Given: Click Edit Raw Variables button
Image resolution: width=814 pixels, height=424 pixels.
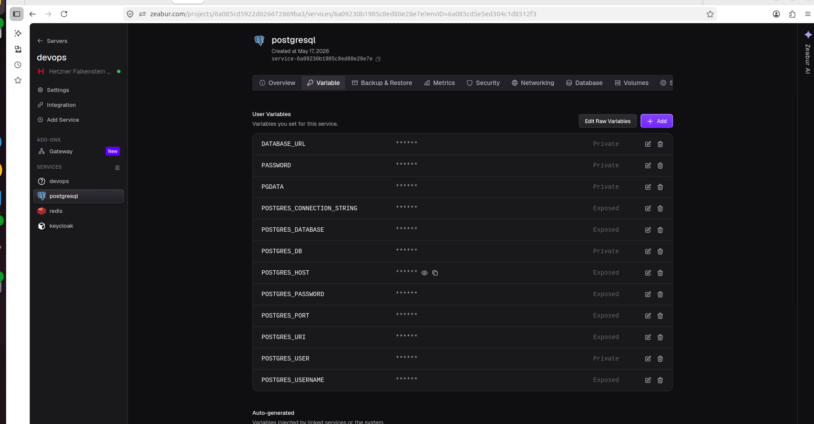Looking at the screenshot, I should (x=608, y=121).
